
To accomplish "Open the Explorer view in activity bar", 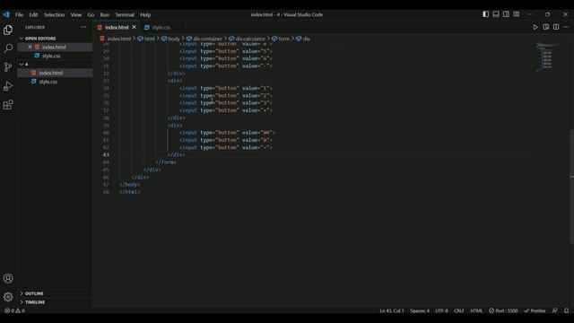I will point(8,30).
